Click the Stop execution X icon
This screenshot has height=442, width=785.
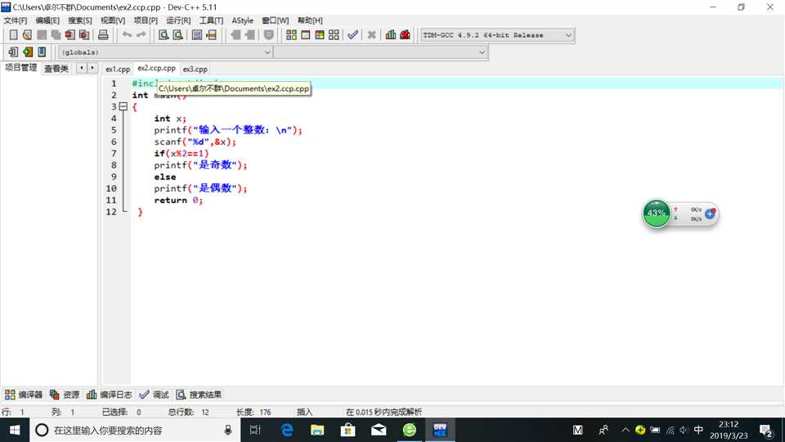click(371, 34)
